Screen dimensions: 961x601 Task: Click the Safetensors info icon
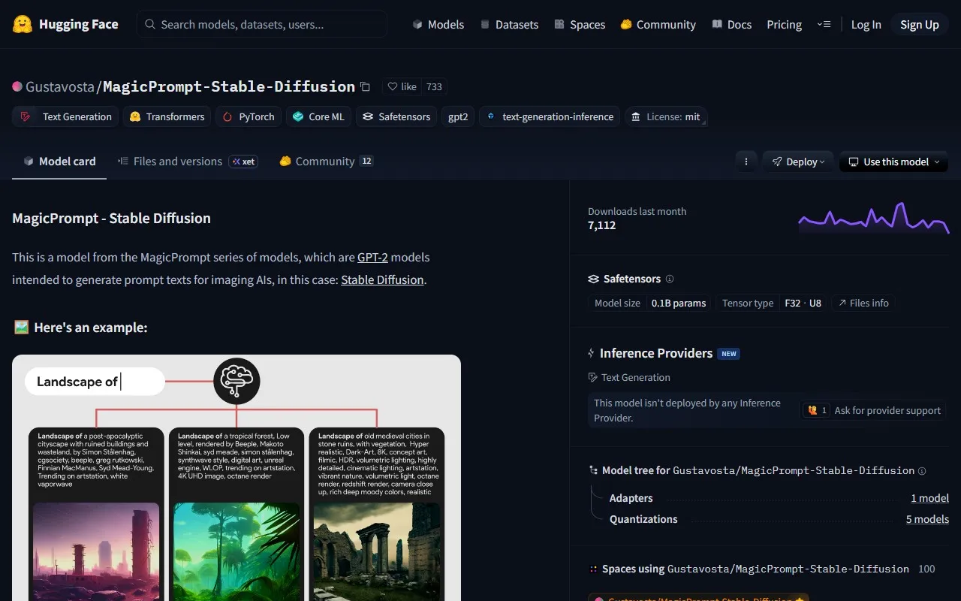click(670, 279)
